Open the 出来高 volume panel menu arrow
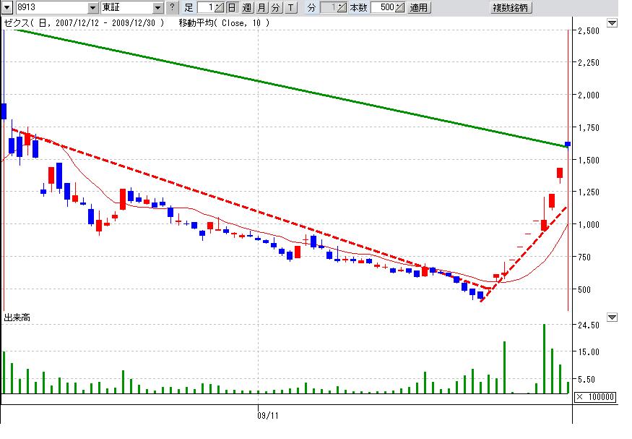Image resolution: width=632 pixels, height=439 pixels. (612, 317)
